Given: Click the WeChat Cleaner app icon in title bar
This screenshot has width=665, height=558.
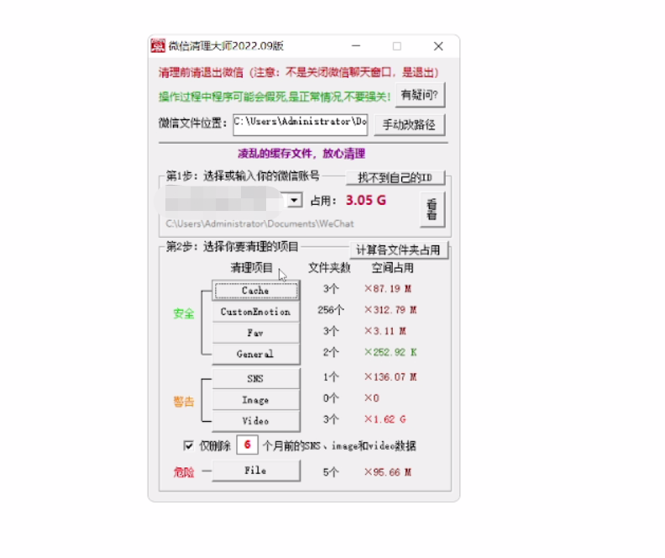Looking at the screenshot, I should [x=158, y=46].
